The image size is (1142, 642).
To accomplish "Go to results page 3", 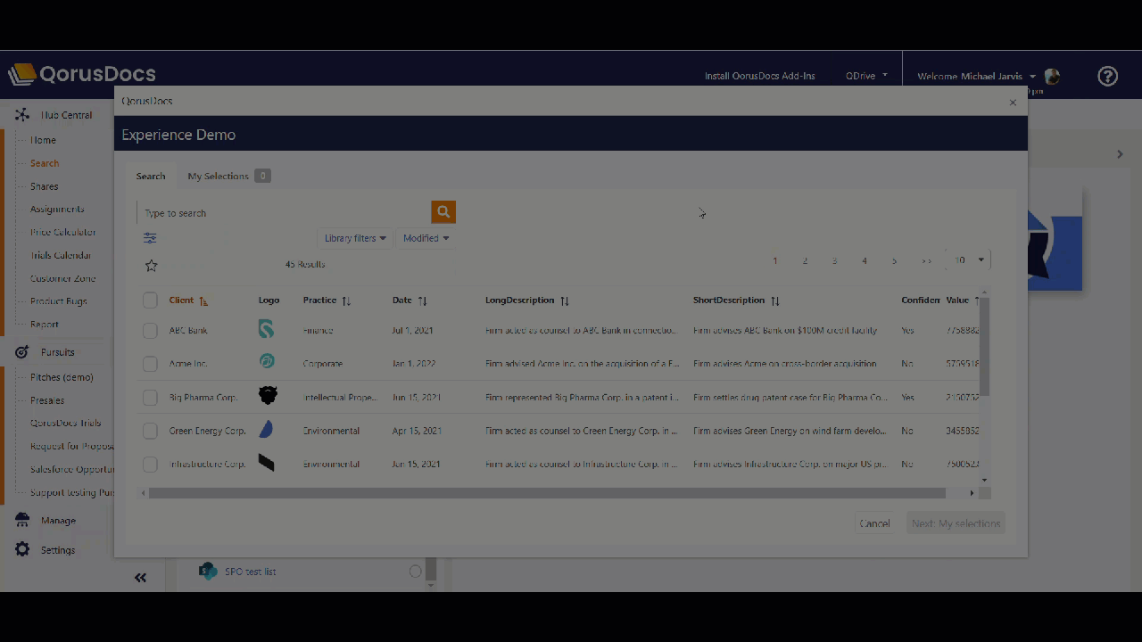I will point(834,260).
